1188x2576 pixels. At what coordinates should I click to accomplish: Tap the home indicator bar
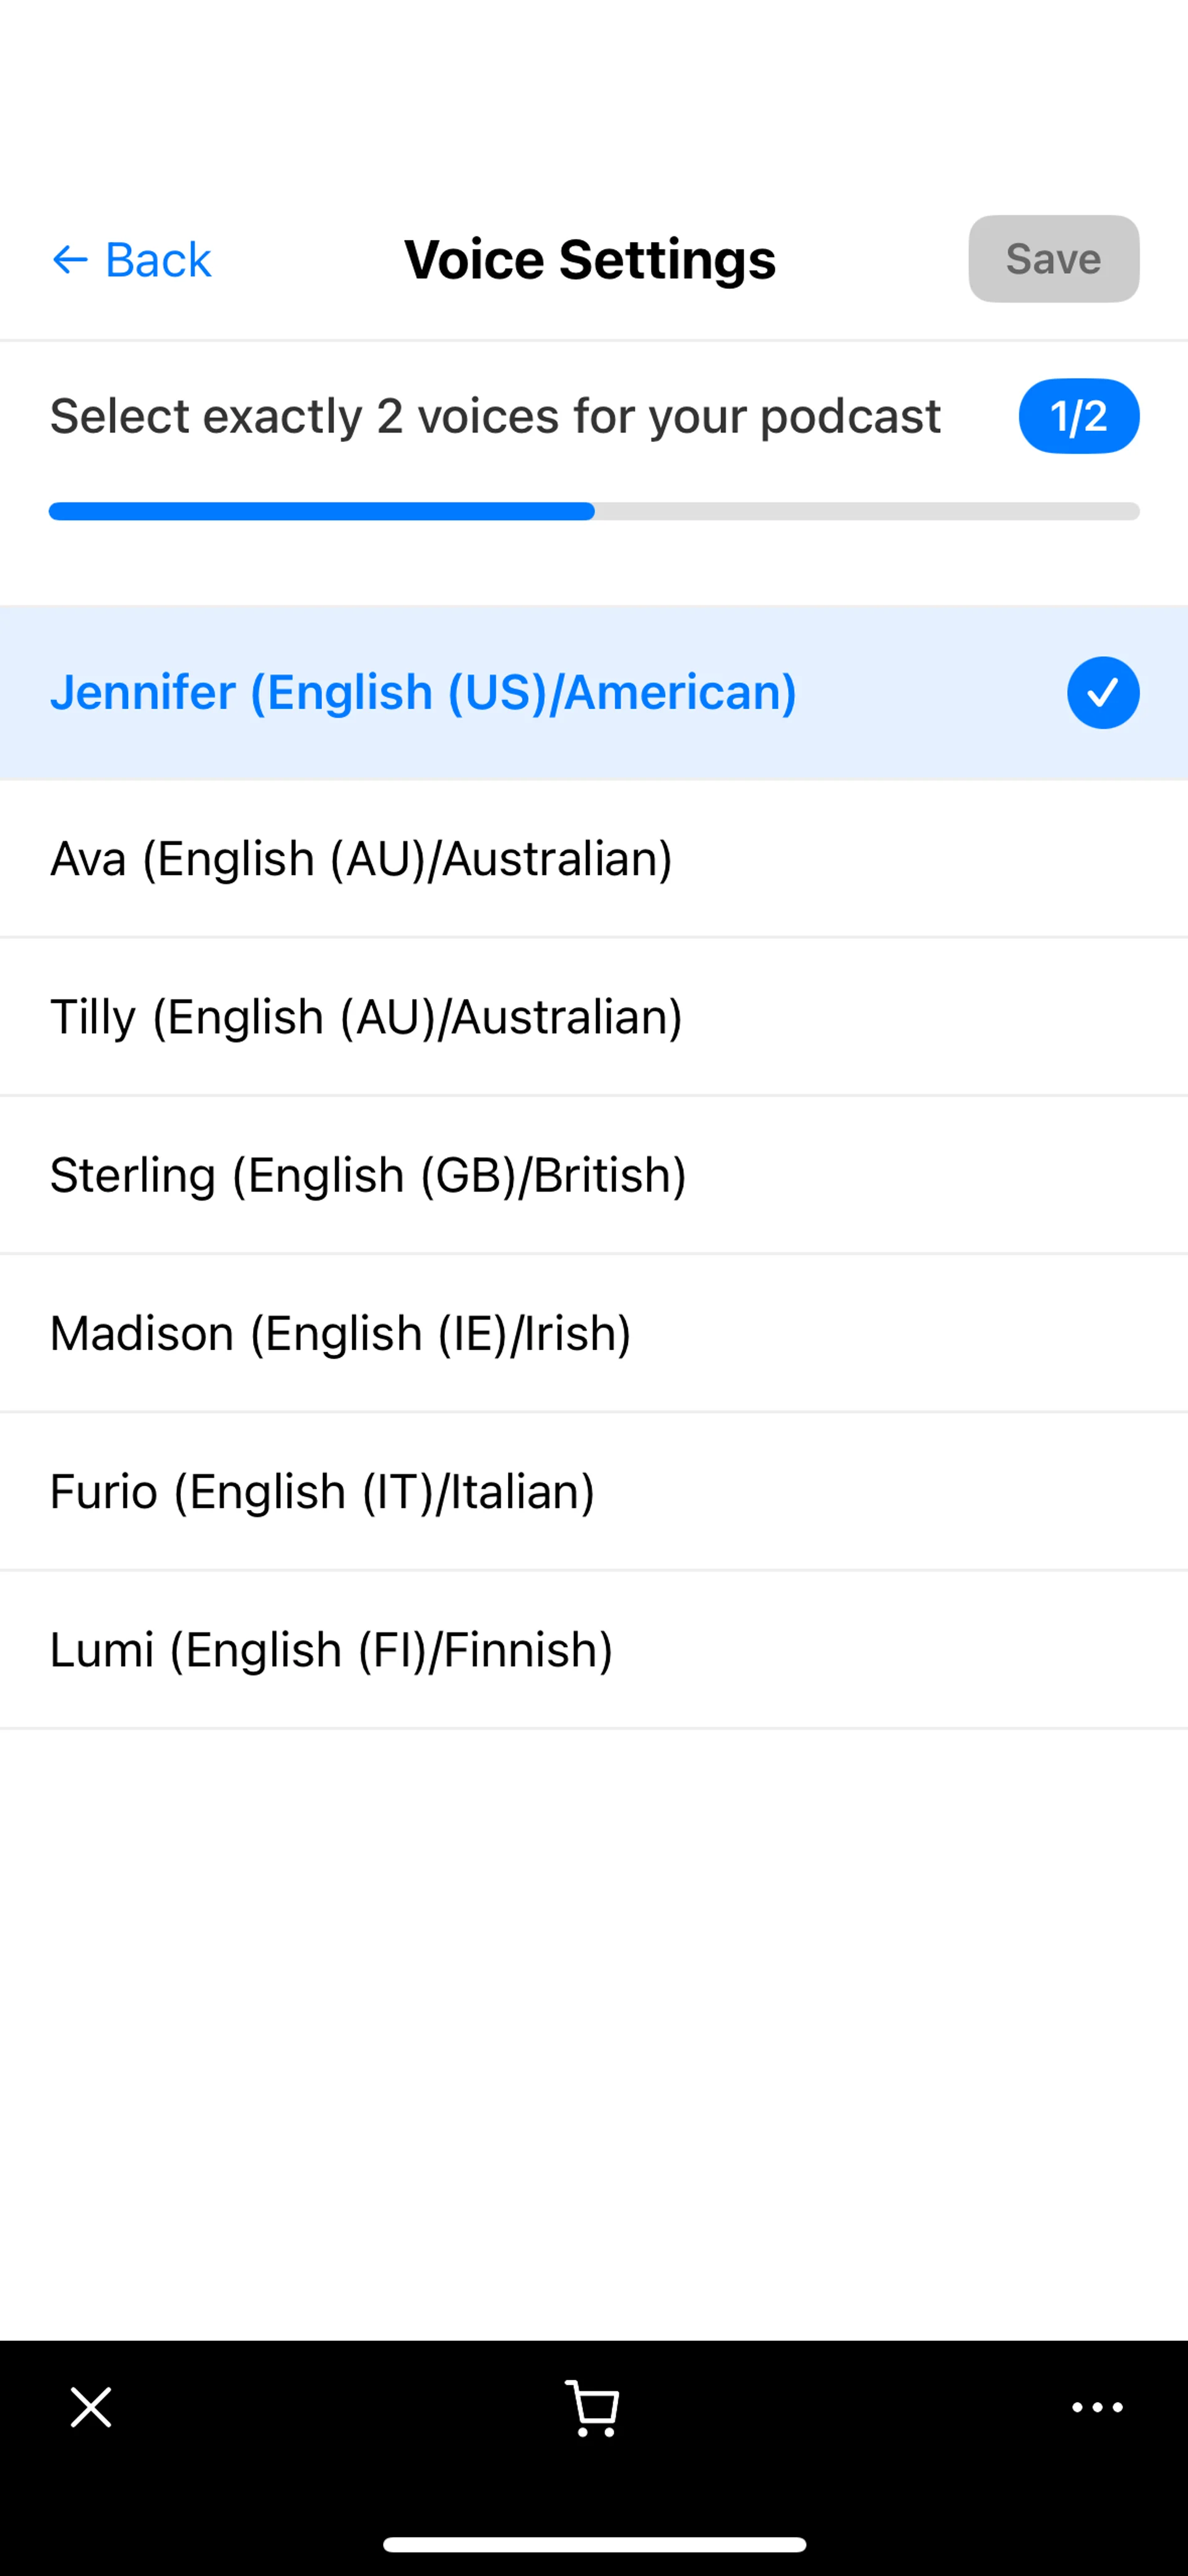pos(594,2544)
